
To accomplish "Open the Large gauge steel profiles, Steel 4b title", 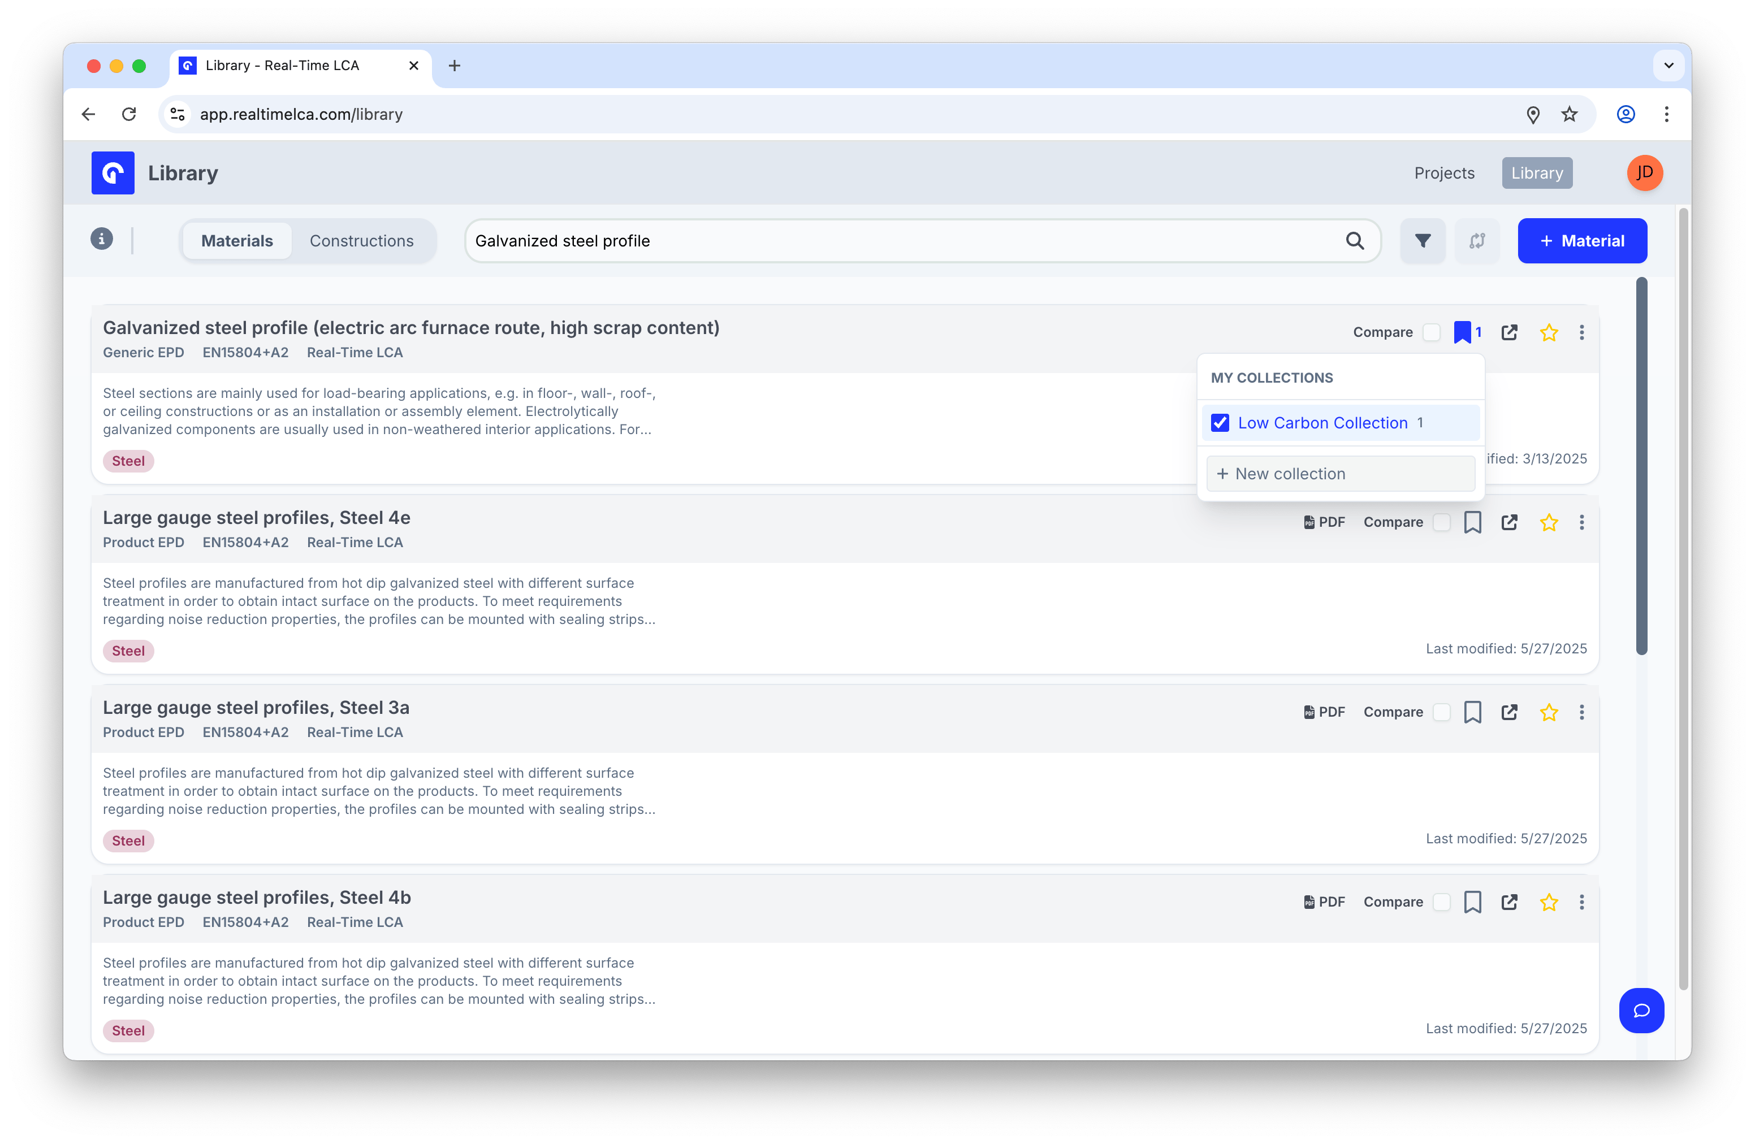I will point(257,898).
